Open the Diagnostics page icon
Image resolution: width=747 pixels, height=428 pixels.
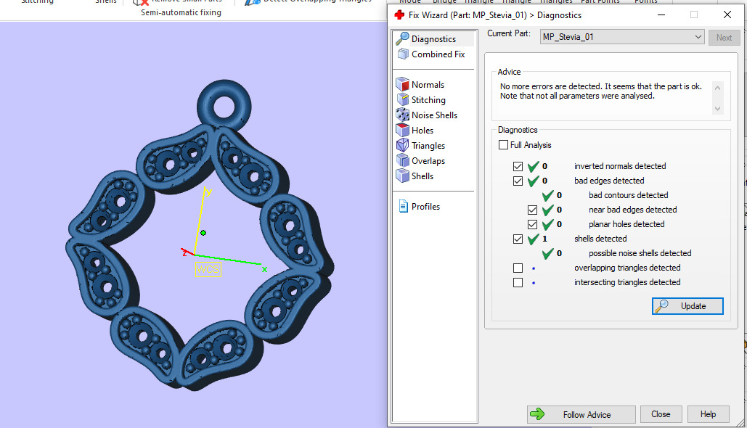403,38
